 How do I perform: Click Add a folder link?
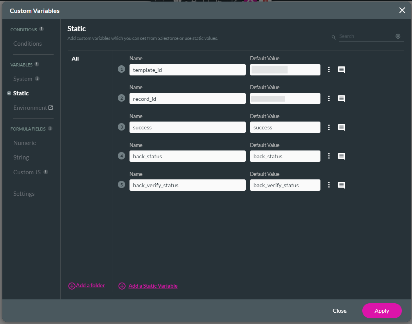pyautogui.click(x=90, y=286)
